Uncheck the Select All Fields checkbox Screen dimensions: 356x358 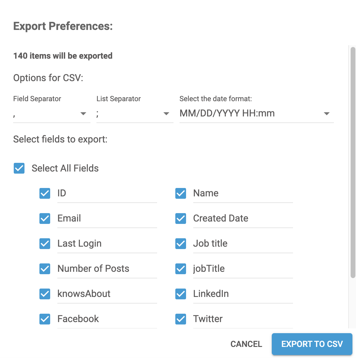[19, 168]
